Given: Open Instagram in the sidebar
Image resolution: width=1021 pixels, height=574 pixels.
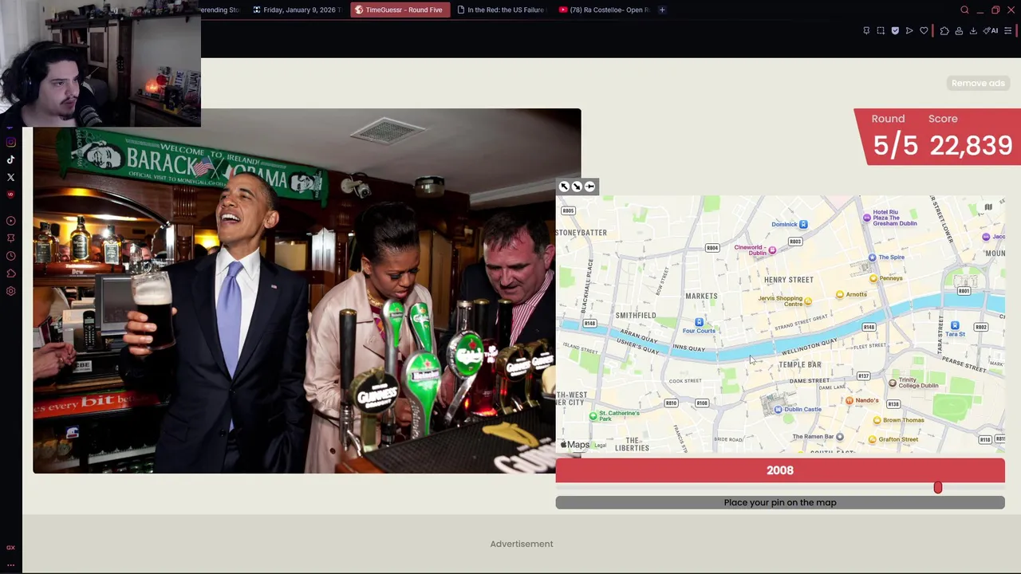Looking at the screenshot, I should click(10, 142).
